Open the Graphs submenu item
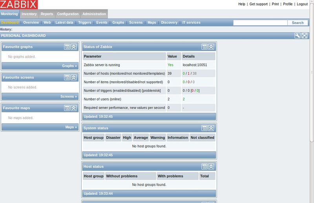The height and width of the screenshot is (203, 314). [x=118, y=22]
